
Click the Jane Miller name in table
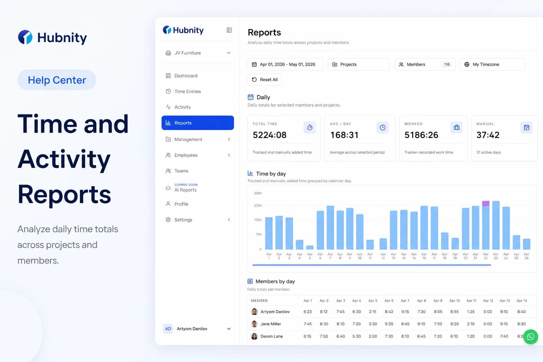271,324
